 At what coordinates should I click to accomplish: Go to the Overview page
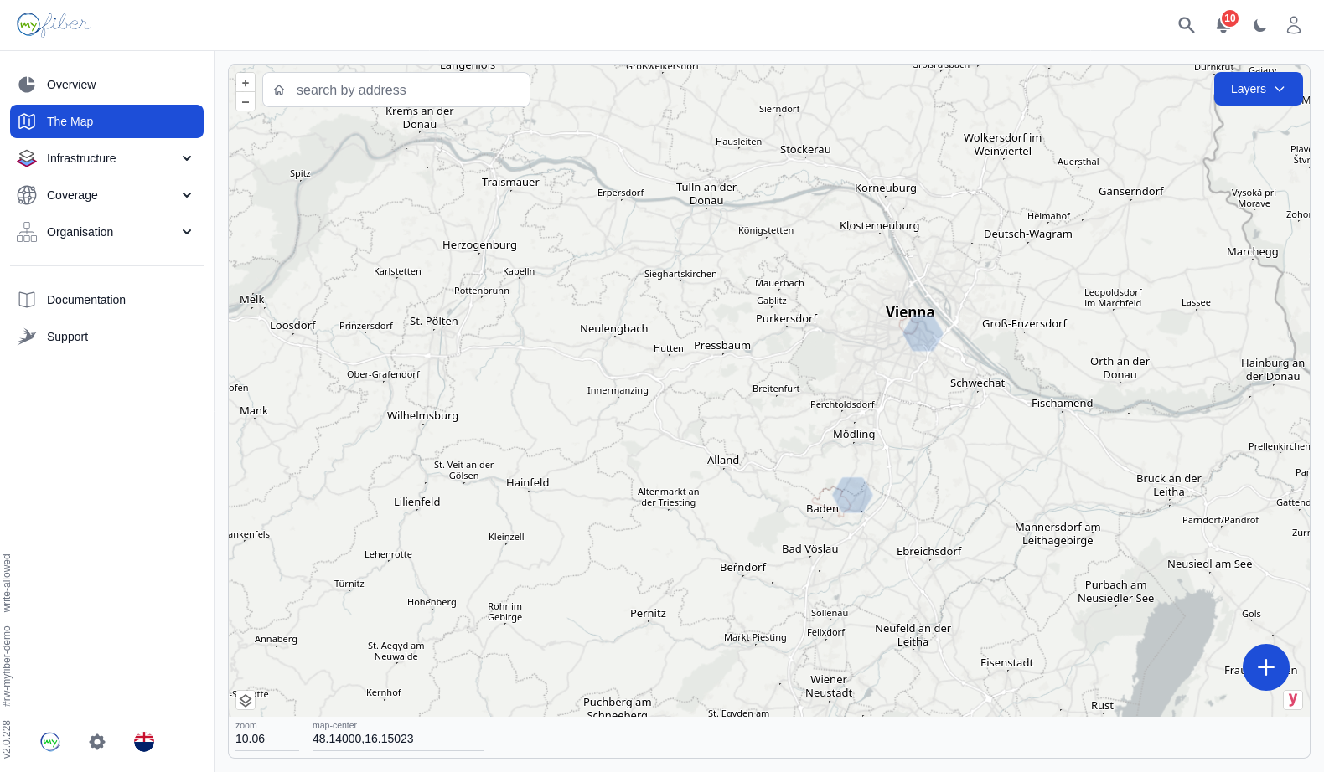pyautogui.click(x=71, y=85)
